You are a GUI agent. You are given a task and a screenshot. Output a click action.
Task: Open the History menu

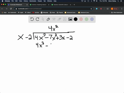26,1
